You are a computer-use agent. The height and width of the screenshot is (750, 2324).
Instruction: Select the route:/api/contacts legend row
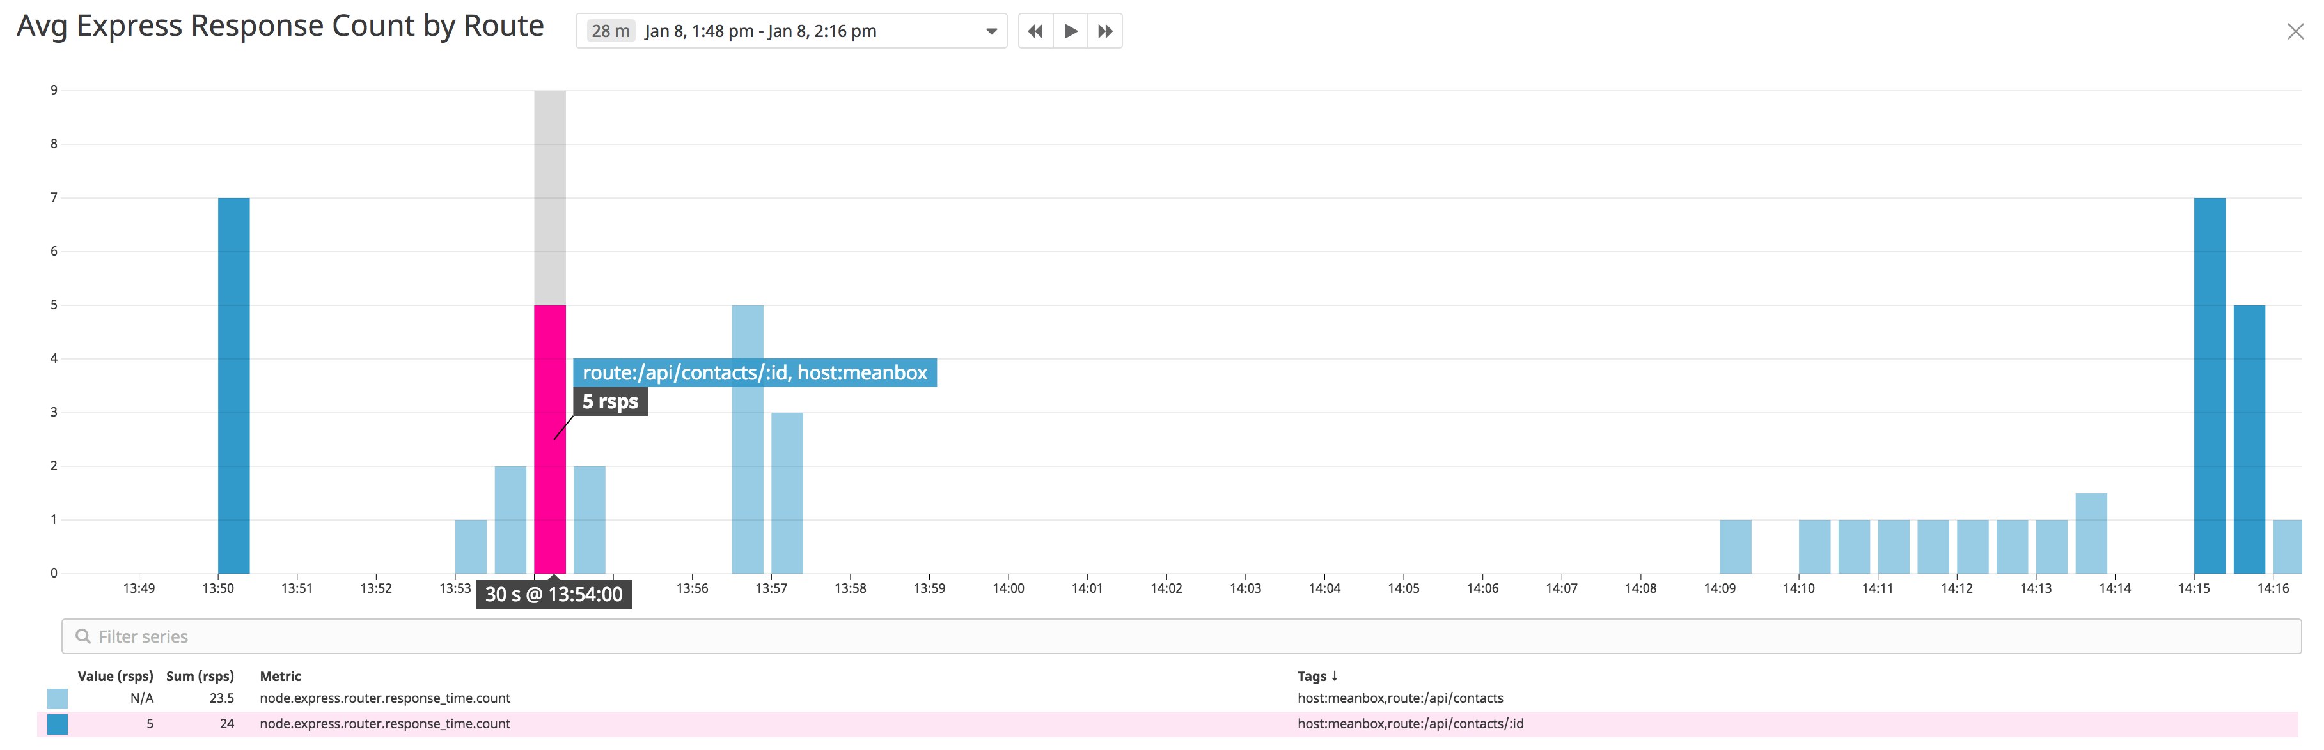pyautogui.click(x=1168, y=699)
